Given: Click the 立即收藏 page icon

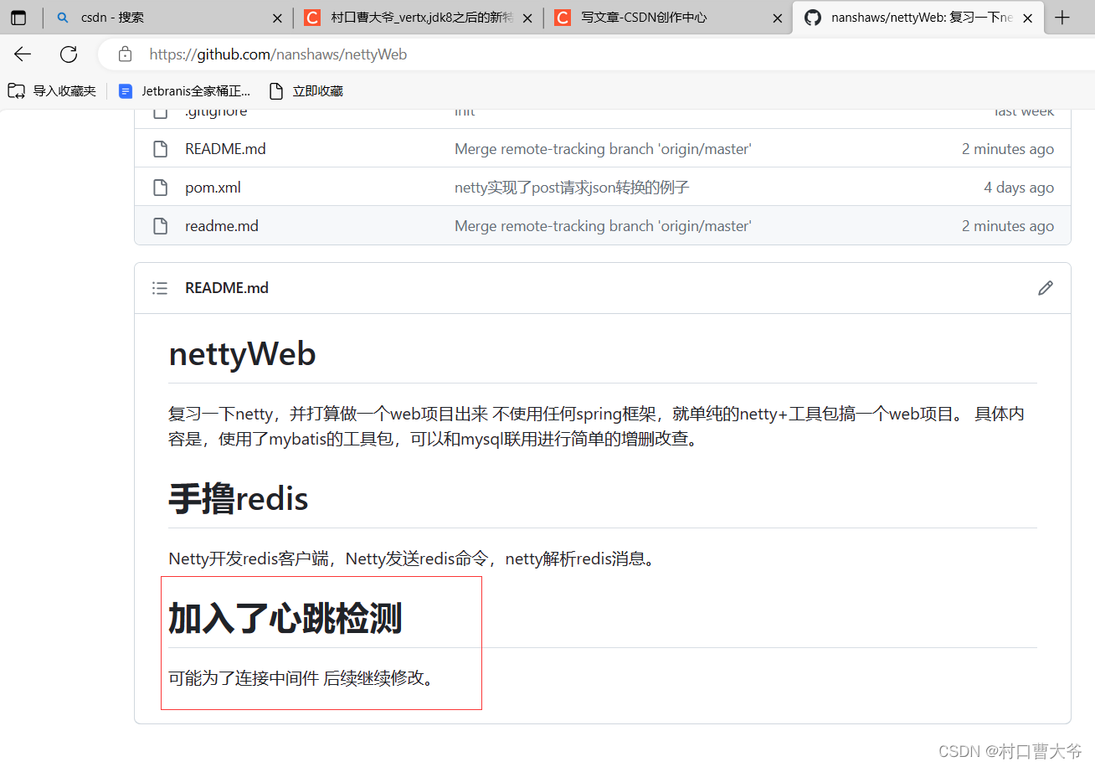Looking at the screenshot, I should pyautogui.click(x=276, y=90).
